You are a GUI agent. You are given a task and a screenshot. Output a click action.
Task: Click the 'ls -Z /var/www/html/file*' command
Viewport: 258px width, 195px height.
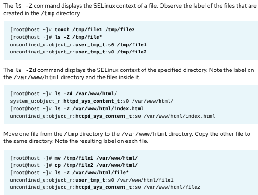(x=92, y=173)
